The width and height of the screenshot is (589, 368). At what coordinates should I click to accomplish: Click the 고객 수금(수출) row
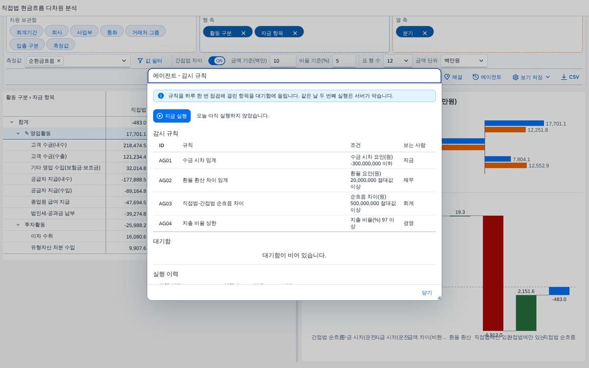75,157
